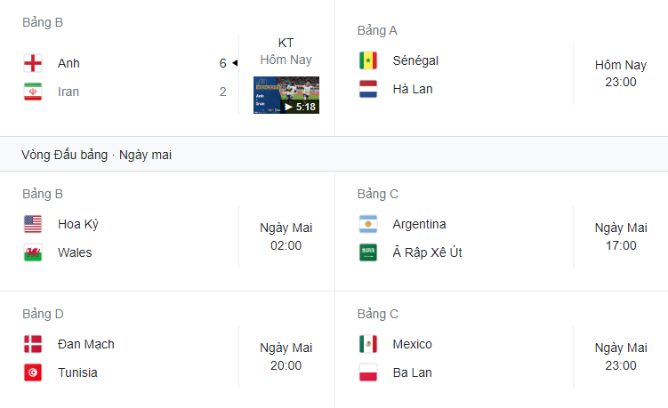Click the Sénégal match Hôm Nay 23:00 time
668x408 pixels.
pyautogui.click(x=621, y=73)
